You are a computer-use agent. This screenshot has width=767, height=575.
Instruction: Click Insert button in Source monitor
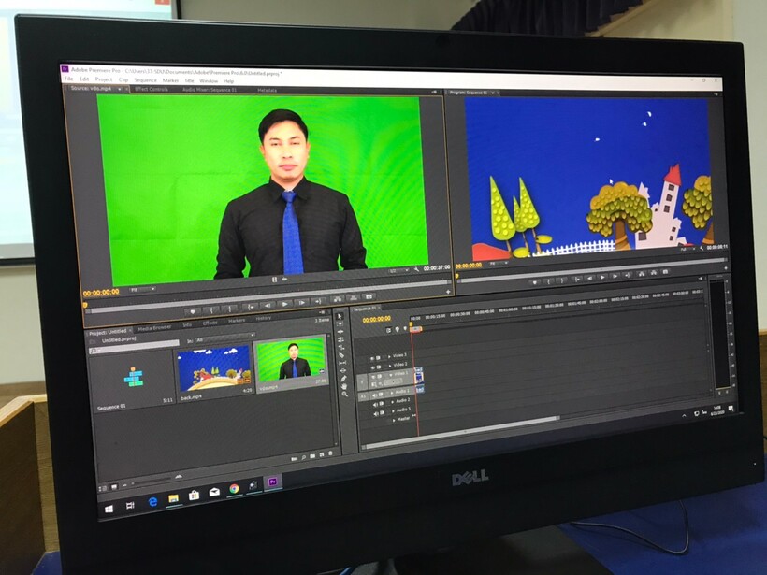pyautogui.click(x=338, y=299)
